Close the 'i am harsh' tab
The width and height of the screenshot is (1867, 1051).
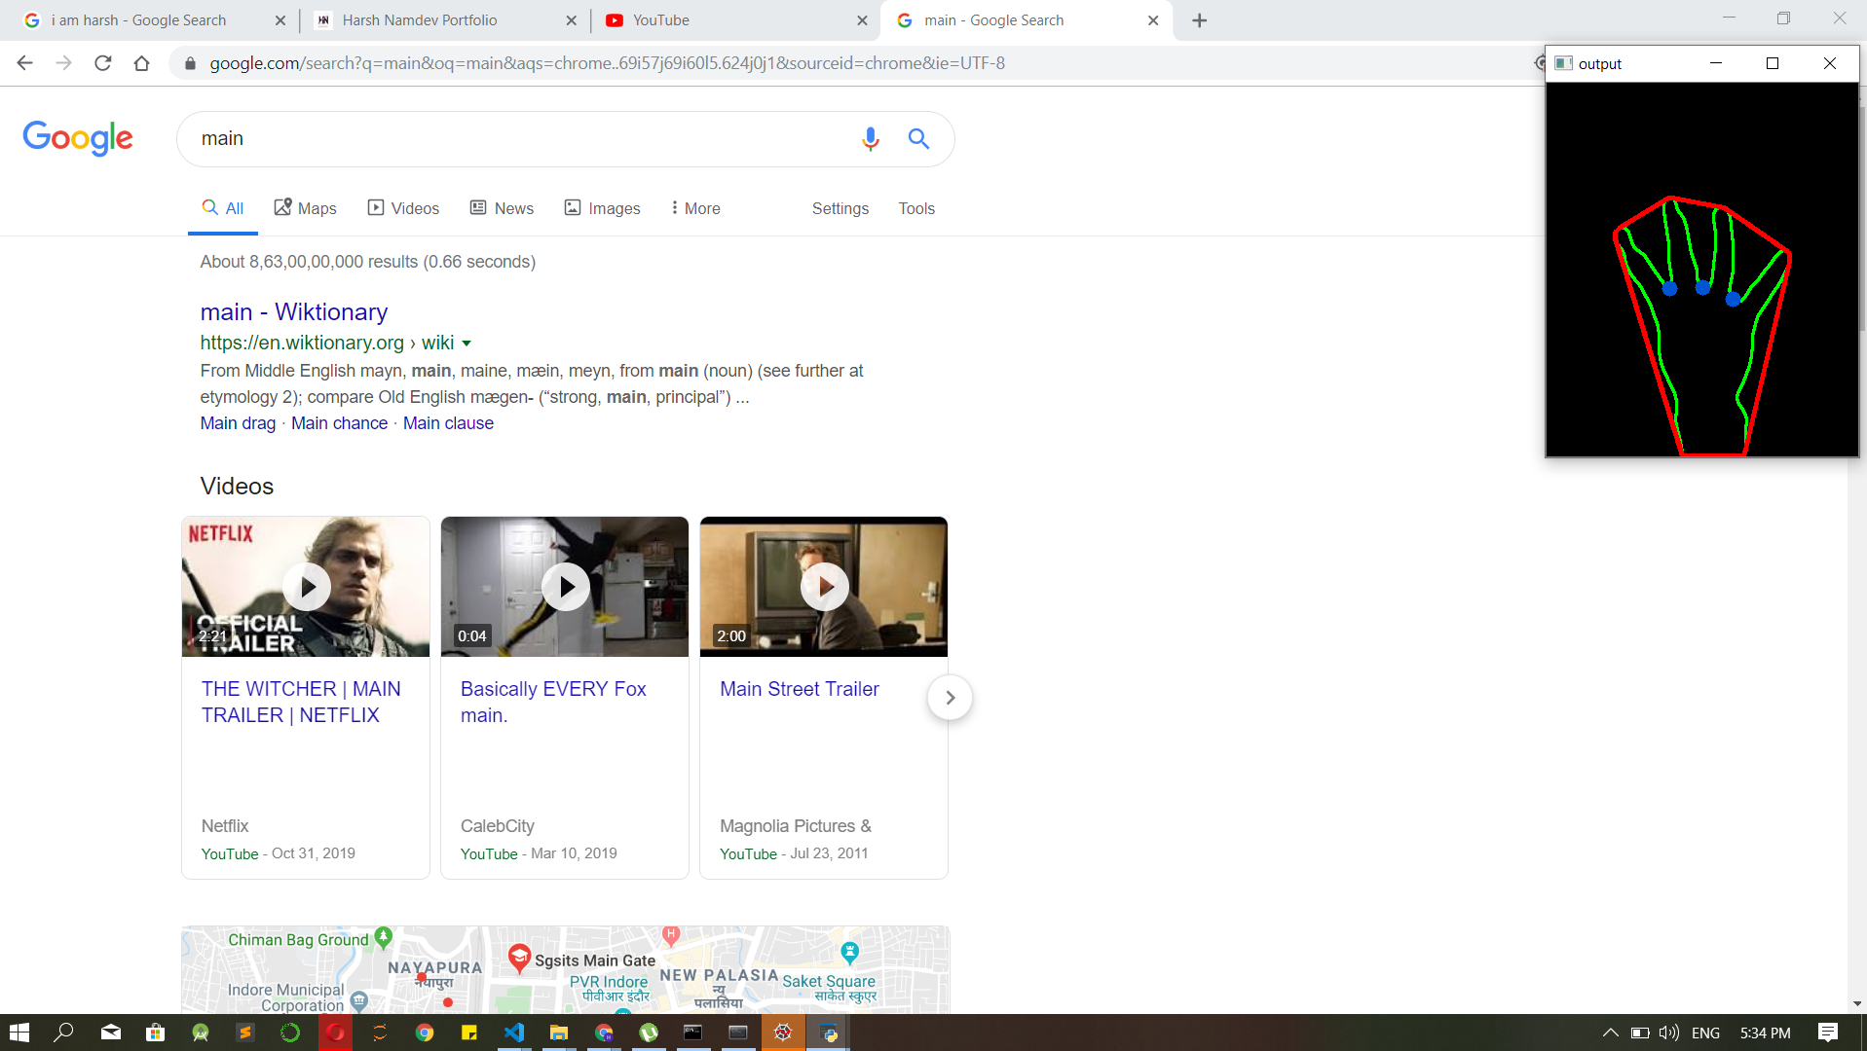click(280, 20)
